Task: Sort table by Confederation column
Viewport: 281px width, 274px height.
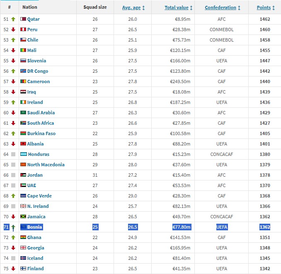Action: point(220,7)
